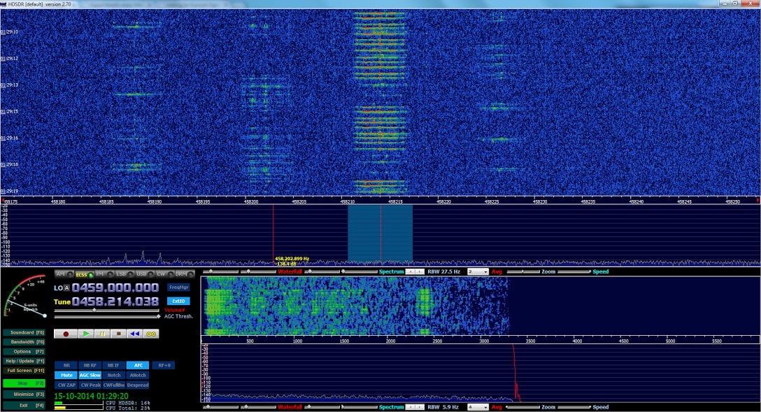This screenshot has height=412, width=761.
Task: Toggle the Mute button
Action: coord(66,375)
